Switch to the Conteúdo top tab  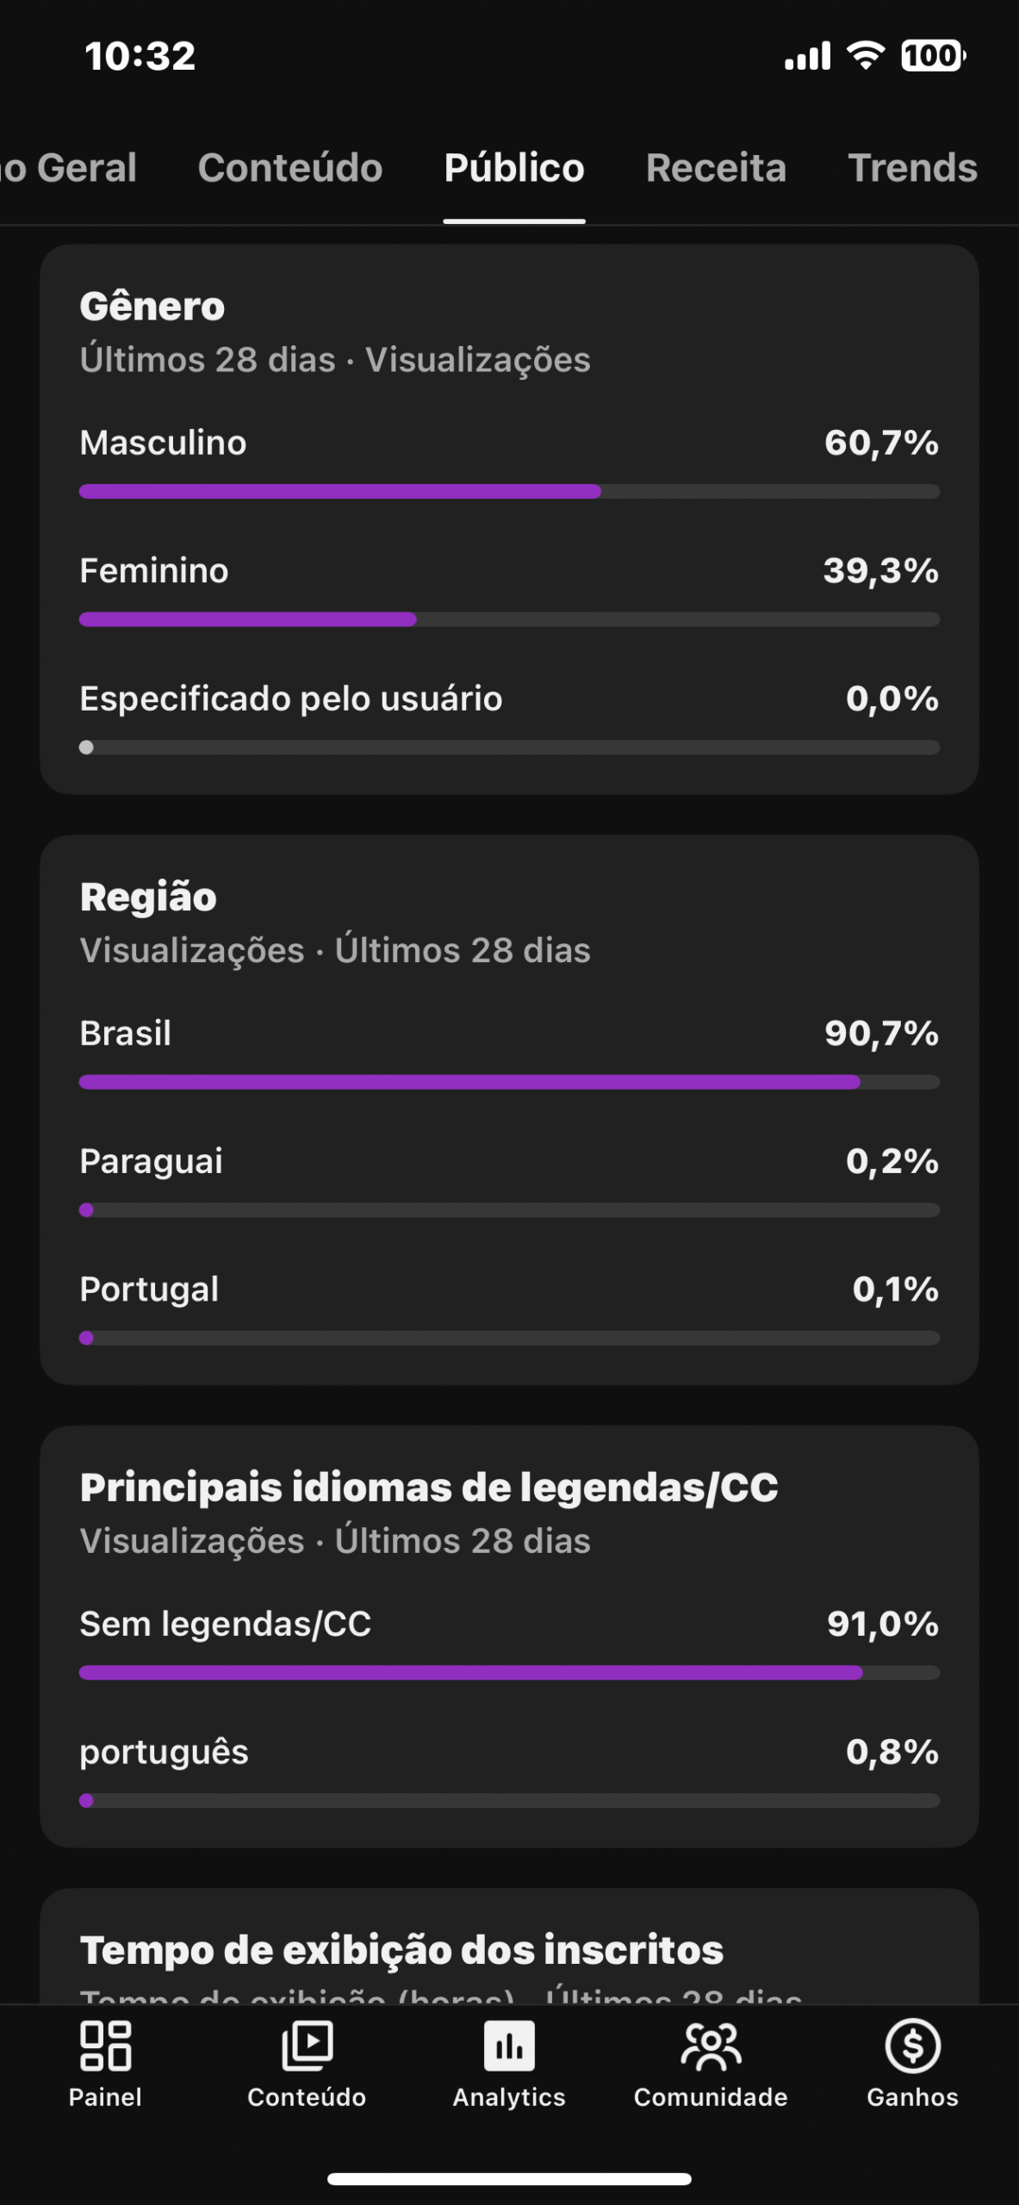pyautogui.click(x=290, y=168)
